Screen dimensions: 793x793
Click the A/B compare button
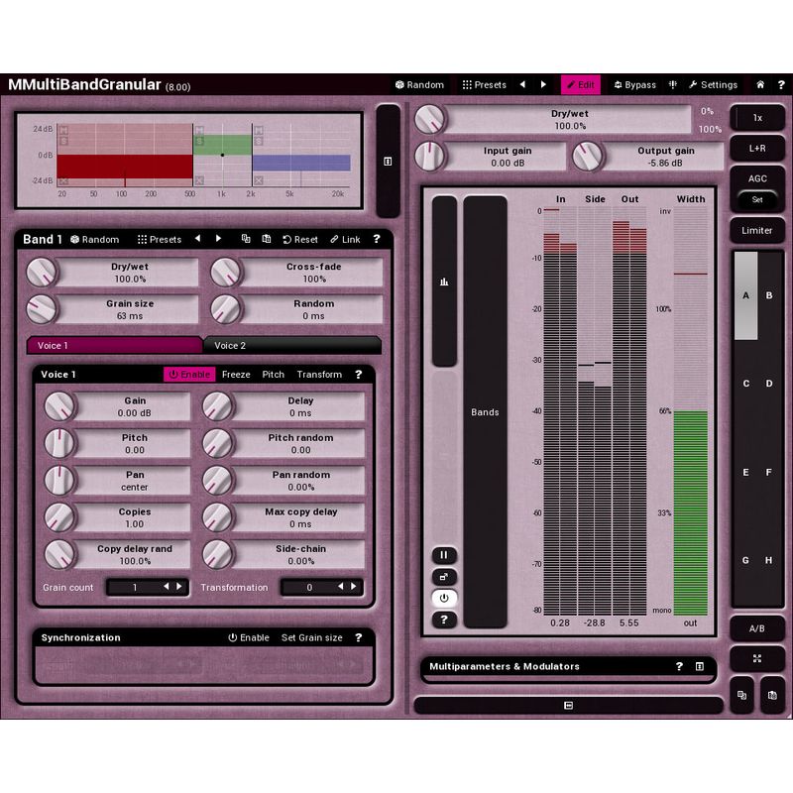[x=757, y=628]
